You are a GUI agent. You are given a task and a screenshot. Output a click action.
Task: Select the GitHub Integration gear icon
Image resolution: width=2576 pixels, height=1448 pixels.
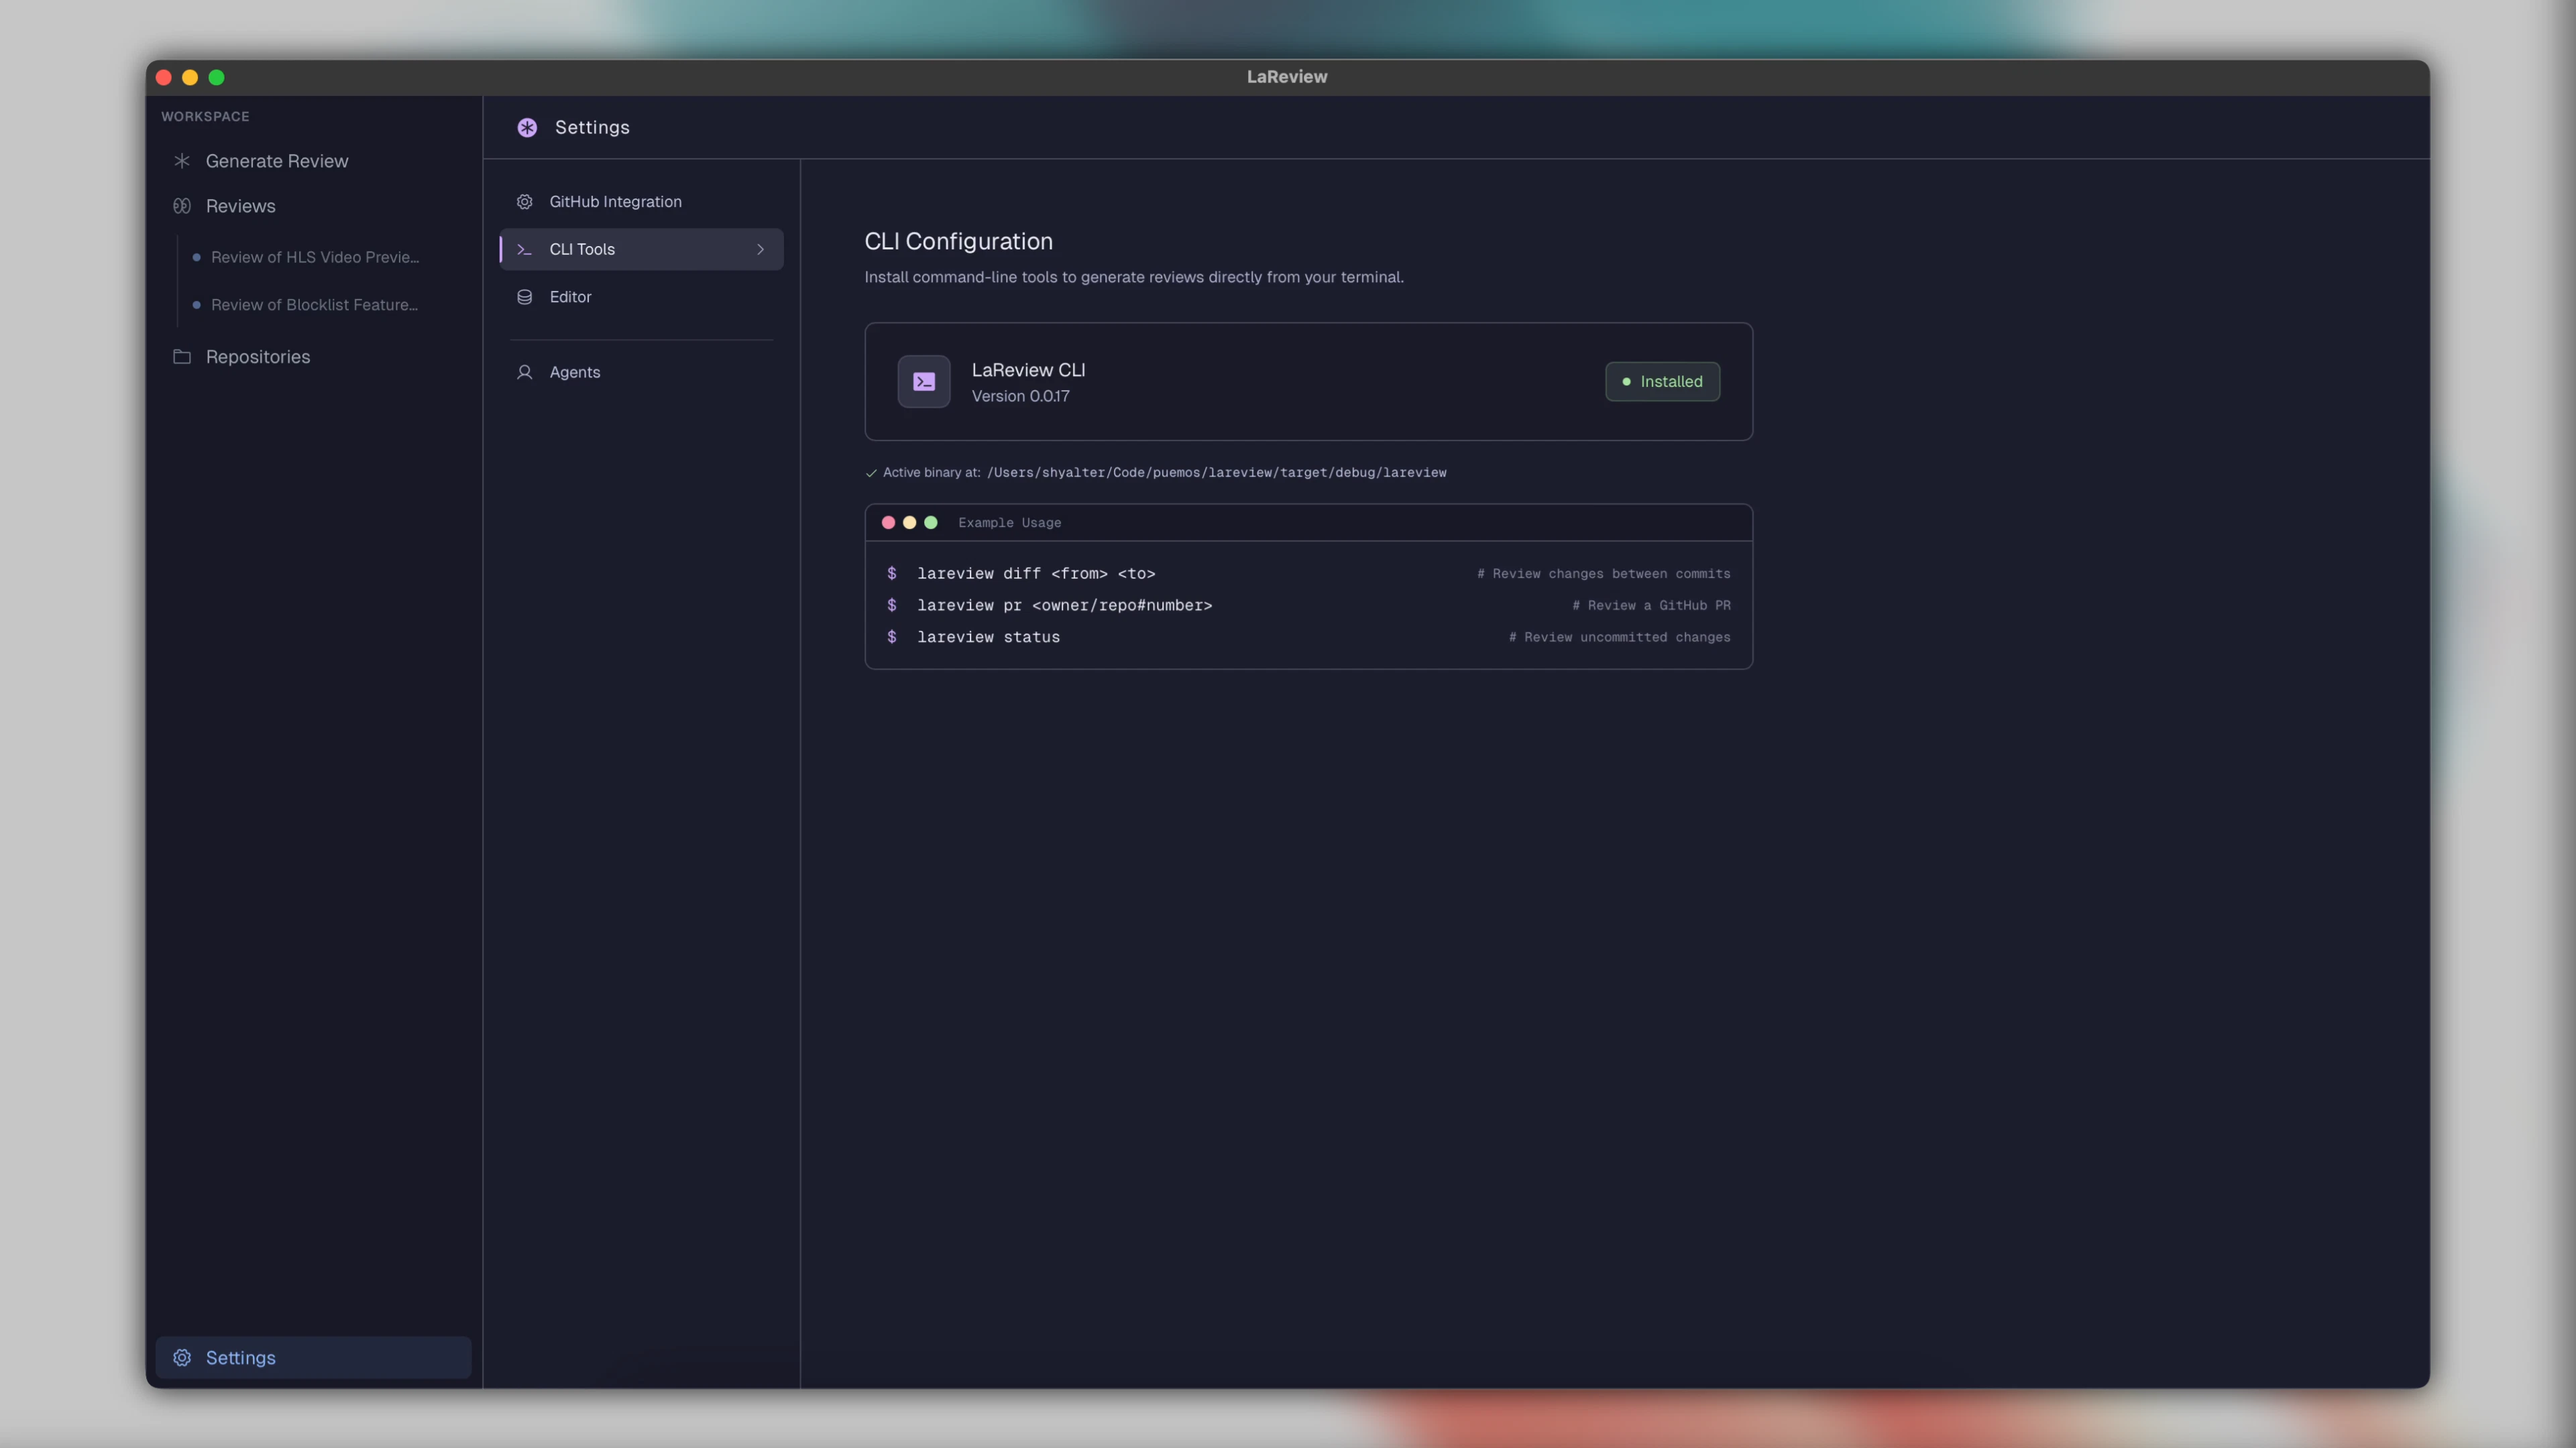tap(524, 201)
